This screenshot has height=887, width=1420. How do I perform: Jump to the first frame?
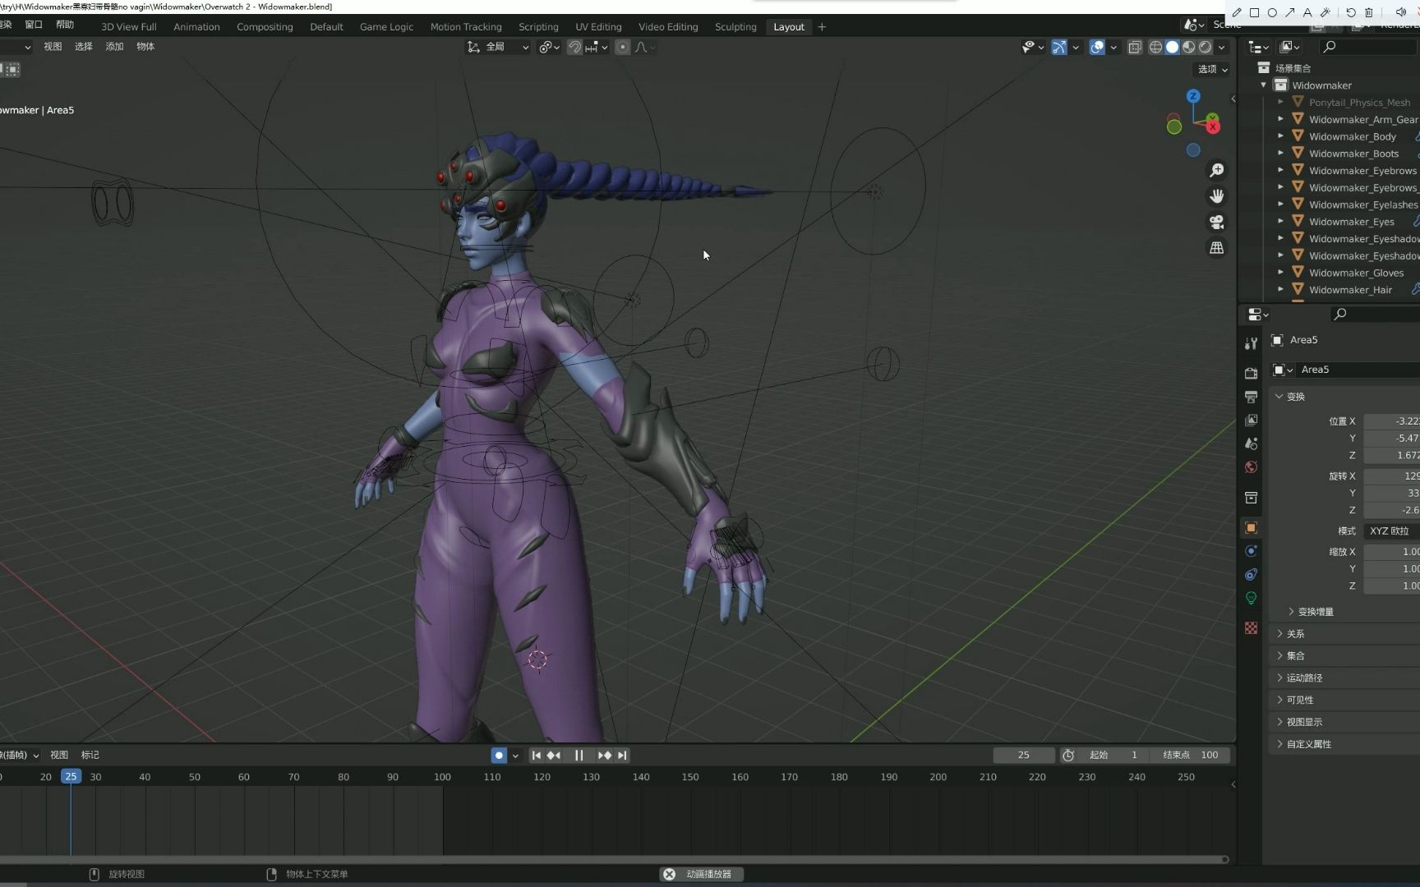point(536,755)
